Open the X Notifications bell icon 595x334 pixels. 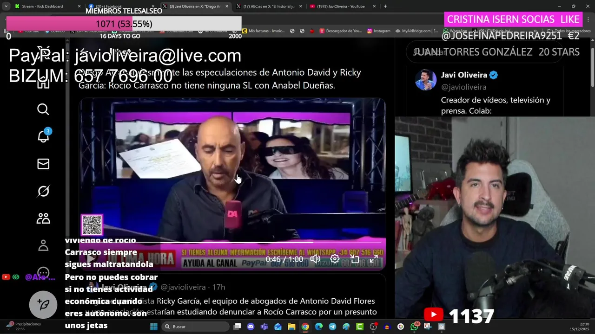pyautogui.click(x=43, y=136)
